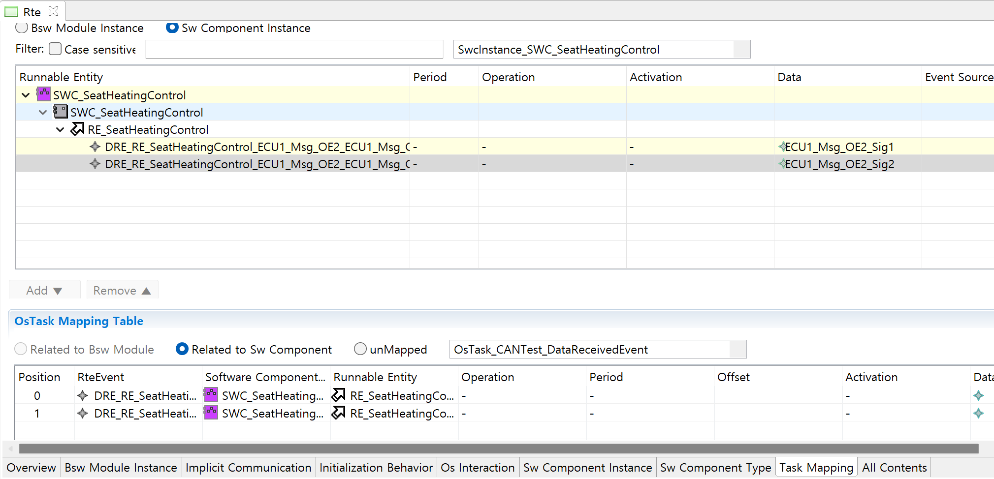Click the Software Component column header

click(265, 377)
